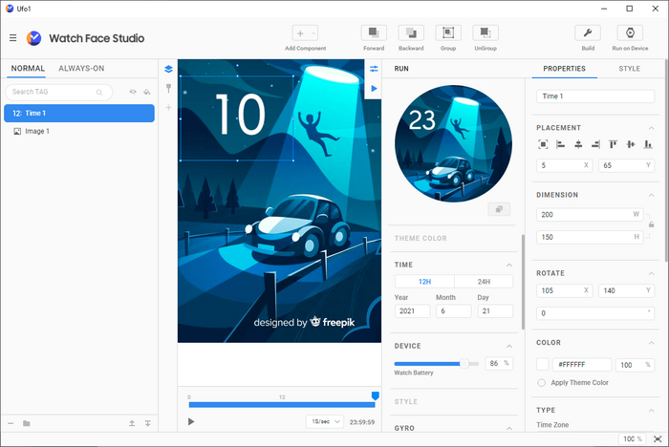Open the layers panel icon

click(x=168, y=69)
